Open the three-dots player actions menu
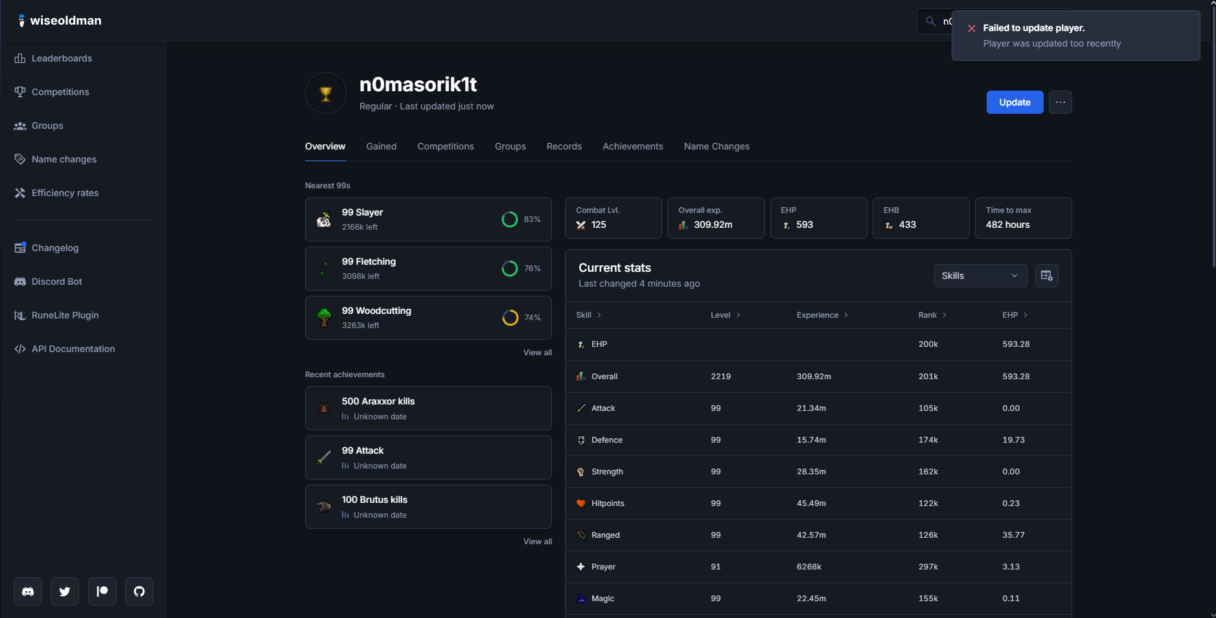Viewport: 1216px width, 618px height. coord(1060,102)
